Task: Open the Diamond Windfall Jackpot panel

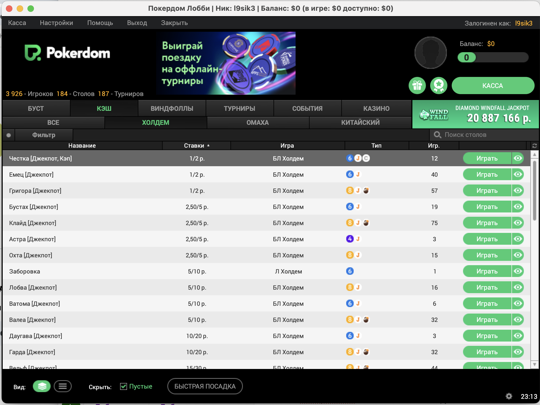Action: coord(476,114)
